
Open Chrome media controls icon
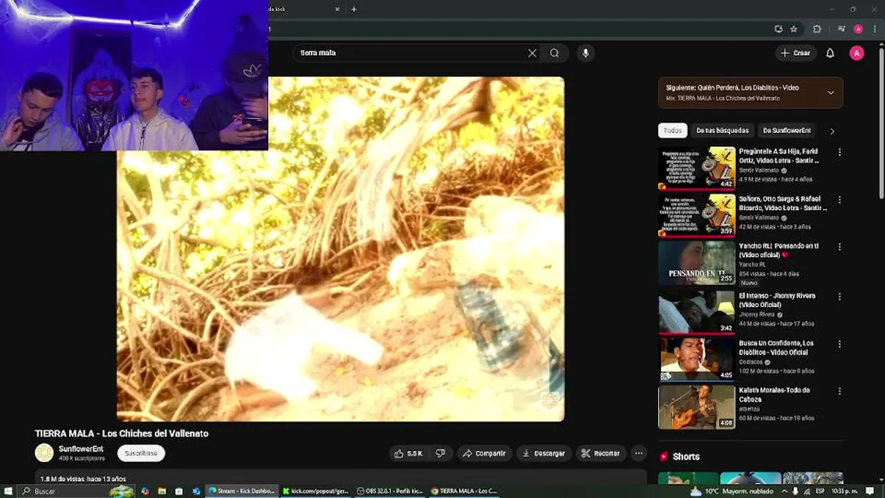pos(841,29)
